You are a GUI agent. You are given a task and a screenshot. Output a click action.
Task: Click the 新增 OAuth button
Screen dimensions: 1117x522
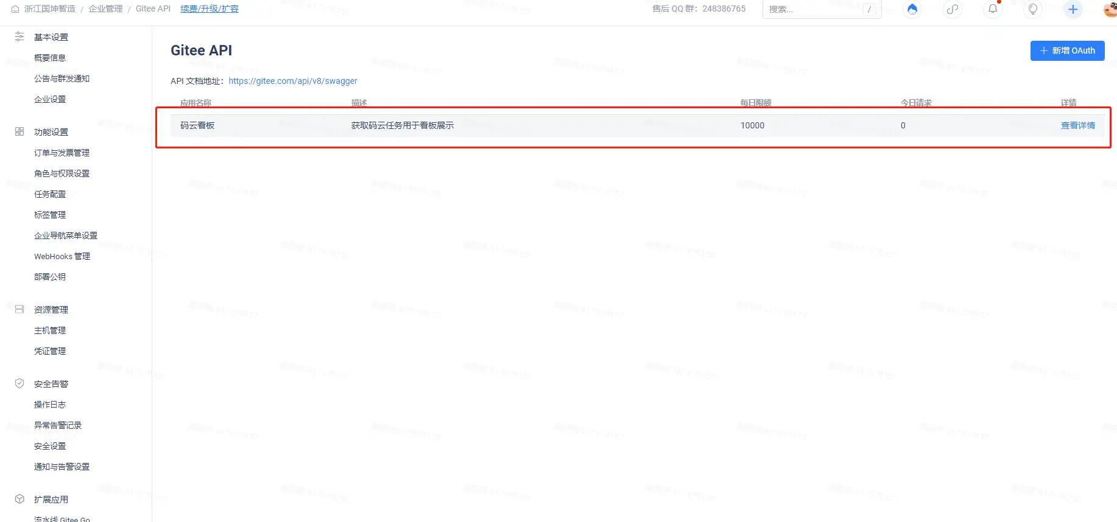1067,50
